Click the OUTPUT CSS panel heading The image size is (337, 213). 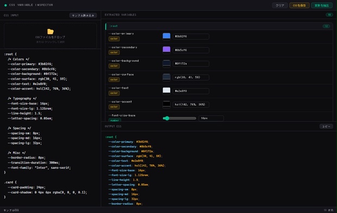point(113,126)
